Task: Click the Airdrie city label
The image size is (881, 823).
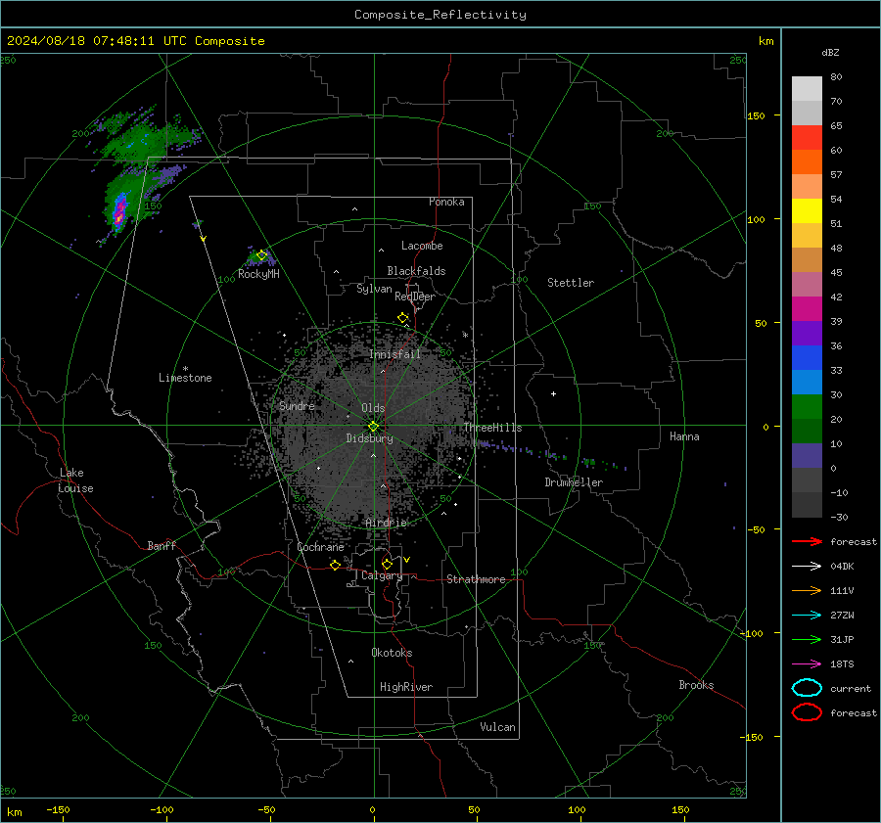Action: pos(386,523)
